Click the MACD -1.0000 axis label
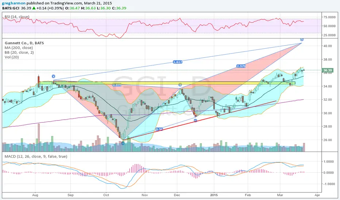The width and height of the screenshot is (340, 200). 328,184
